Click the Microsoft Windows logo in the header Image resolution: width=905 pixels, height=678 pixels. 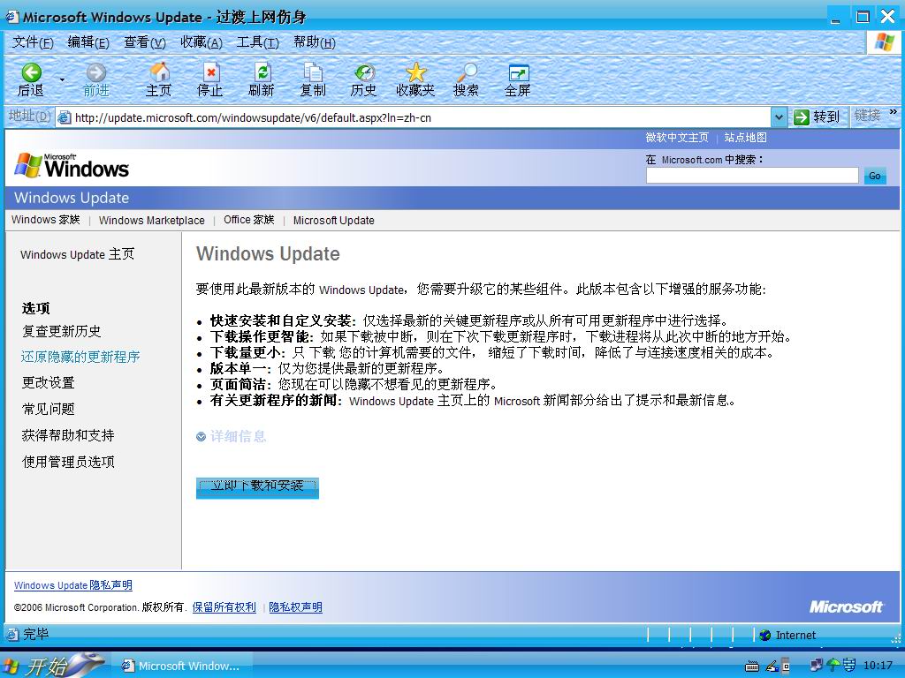pos(72,165)
